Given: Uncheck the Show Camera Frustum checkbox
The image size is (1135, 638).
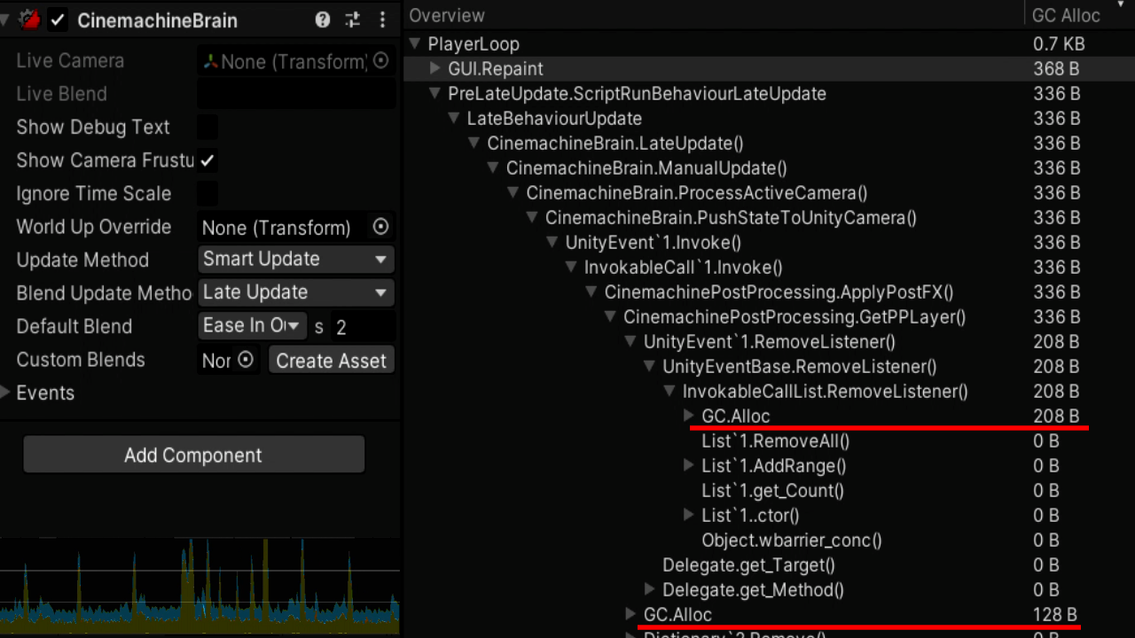Looking at the screenshot, I should point(207,160).
